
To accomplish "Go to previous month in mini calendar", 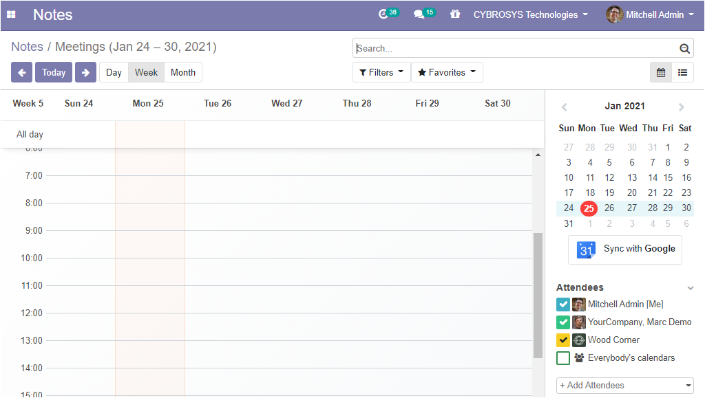I will click(x=565, y=107).
